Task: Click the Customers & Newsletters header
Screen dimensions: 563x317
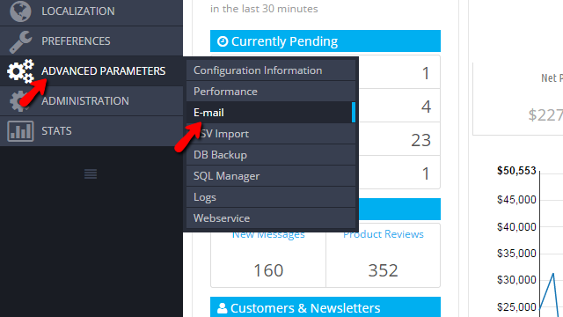Action: [x=325, y=307]
